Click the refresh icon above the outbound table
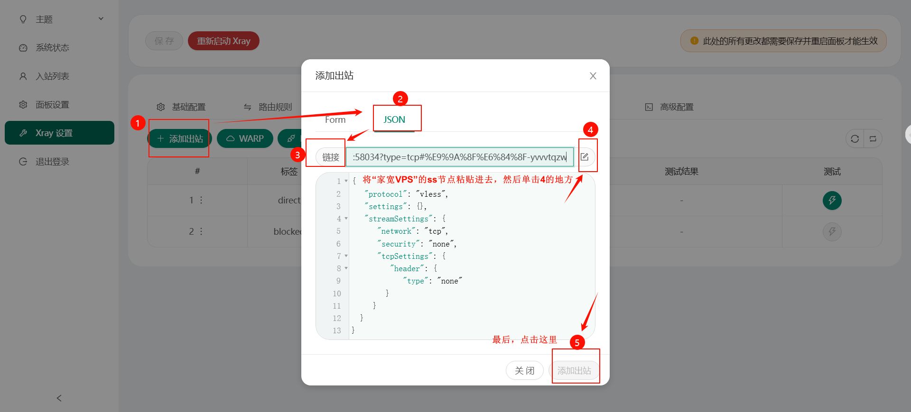911x412 pixels. coord(855,139)
